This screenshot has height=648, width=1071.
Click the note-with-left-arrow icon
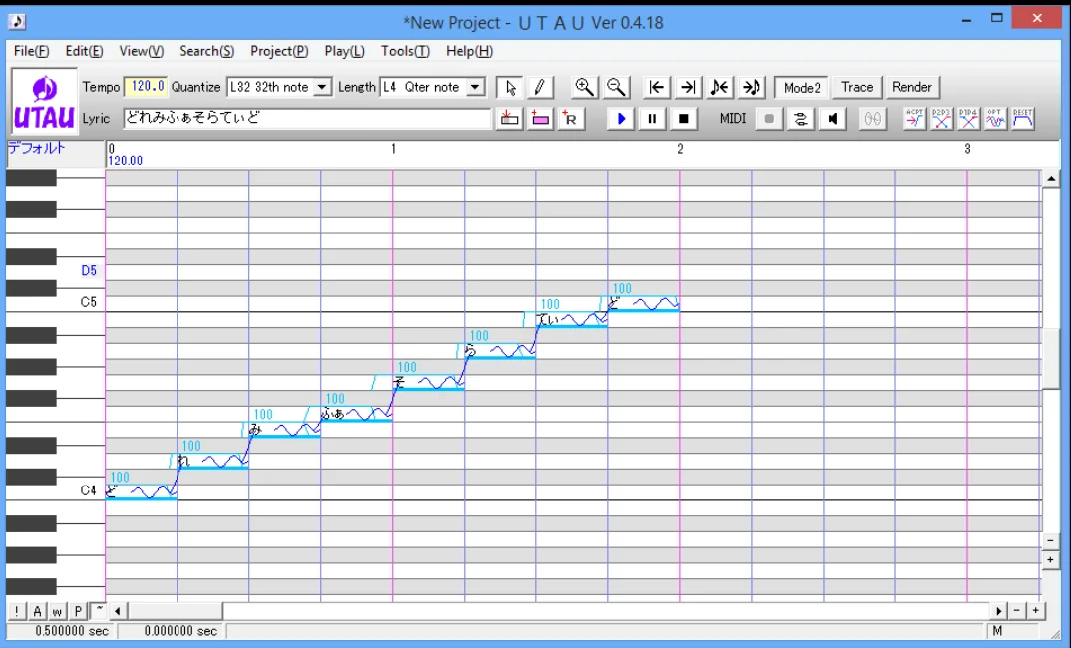pos(720,88)
